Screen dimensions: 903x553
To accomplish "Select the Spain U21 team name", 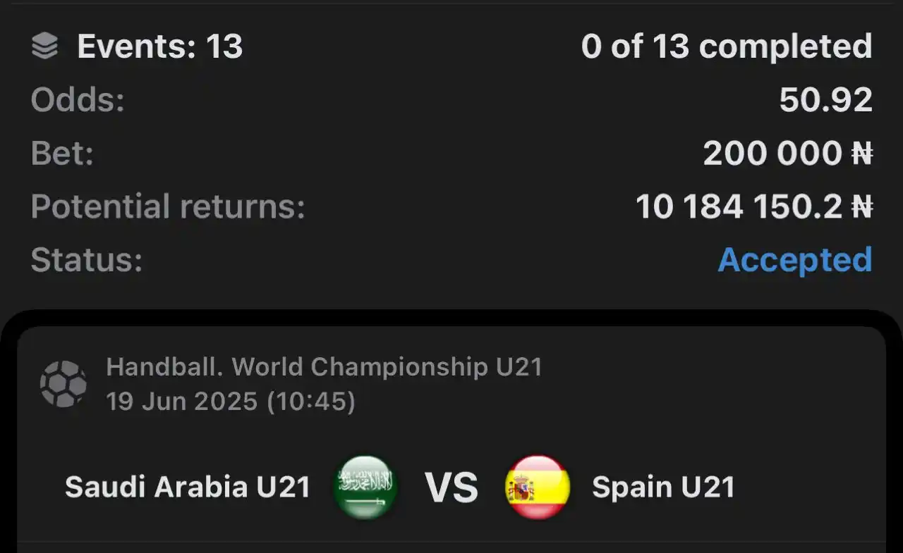I will (663, 487).
